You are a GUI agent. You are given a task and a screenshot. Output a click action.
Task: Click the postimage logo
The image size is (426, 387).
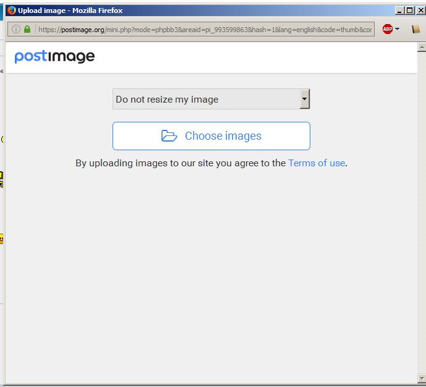click(x=54, y=57)
